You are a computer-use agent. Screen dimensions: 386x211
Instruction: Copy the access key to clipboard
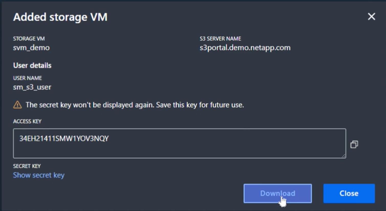[354, 144]
